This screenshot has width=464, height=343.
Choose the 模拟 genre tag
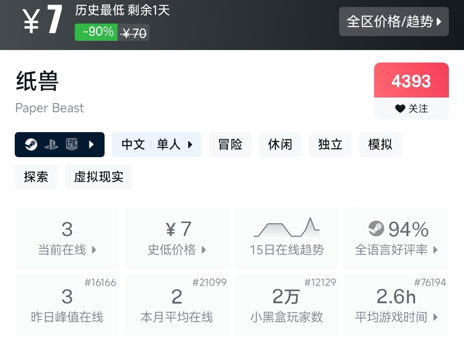[380, 145]
